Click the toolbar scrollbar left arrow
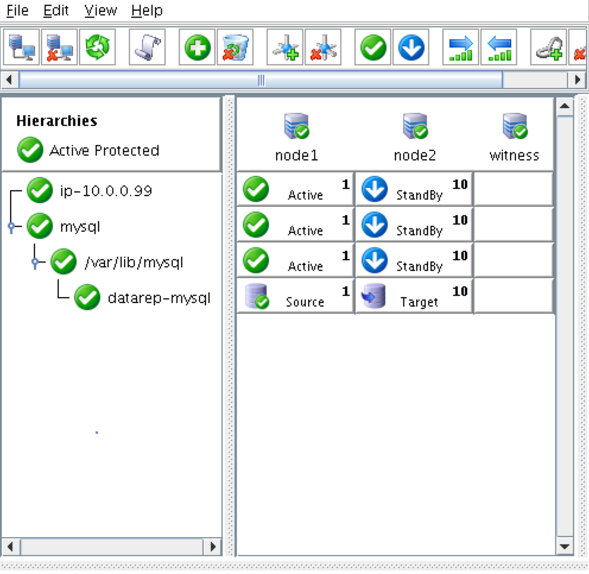This screenshot has height=574, width=589. coord(9,80)
